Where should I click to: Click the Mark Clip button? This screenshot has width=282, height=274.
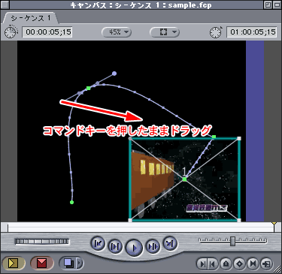pos(253,263)
